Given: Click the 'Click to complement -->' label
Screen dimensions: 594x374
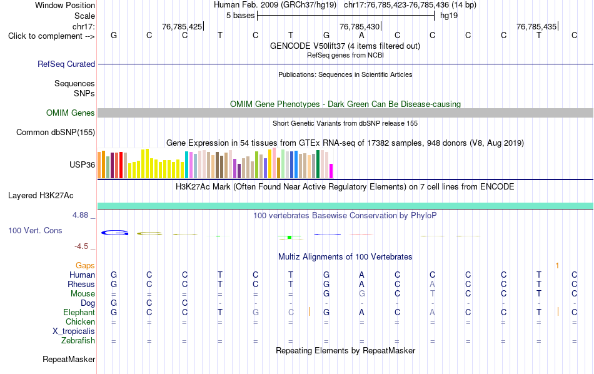Looking at the screenshot, I should point(51,36).
